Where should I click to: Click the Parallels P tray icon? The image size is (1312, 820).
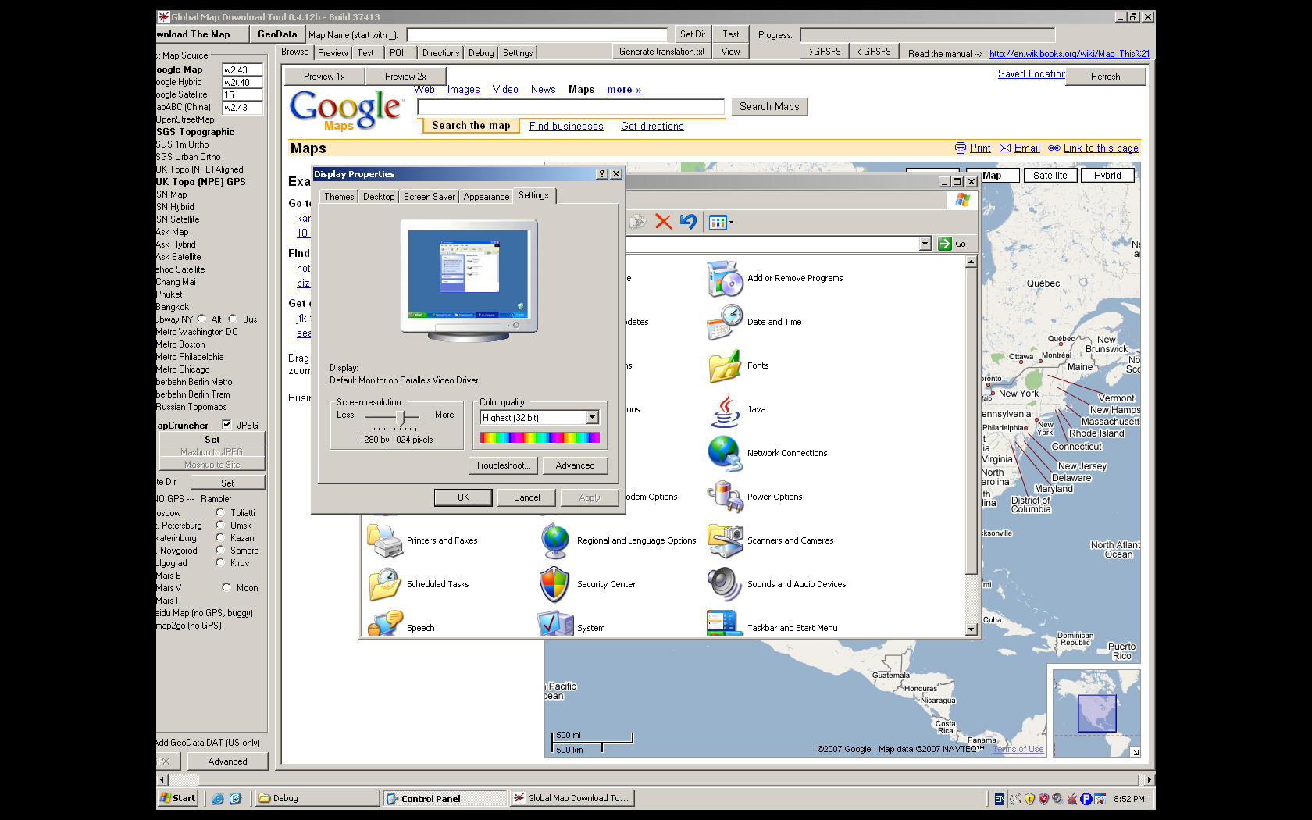[x=1086, y=799]
